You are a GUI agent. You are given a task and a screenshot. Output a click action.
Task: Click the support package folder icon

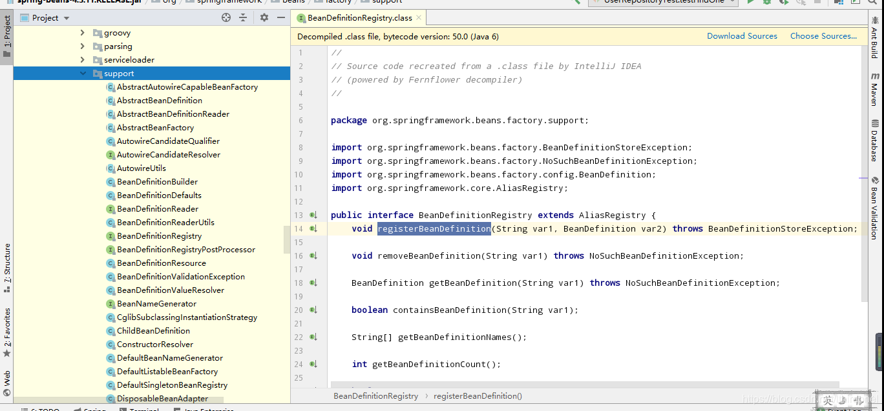tap(98, 74)
